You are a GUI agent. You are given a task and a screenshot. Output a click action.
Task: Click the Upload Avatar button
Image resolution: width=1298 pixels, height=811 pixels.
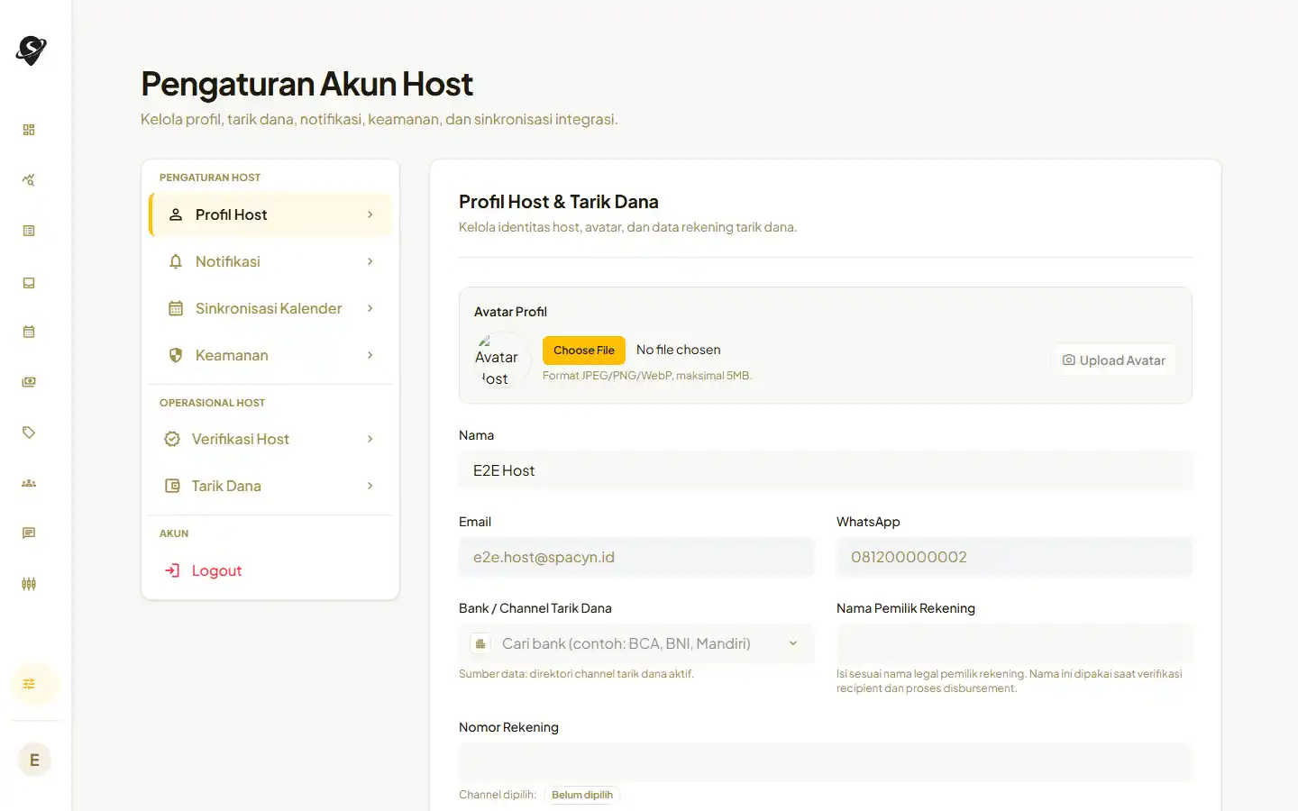[1113, 360]
